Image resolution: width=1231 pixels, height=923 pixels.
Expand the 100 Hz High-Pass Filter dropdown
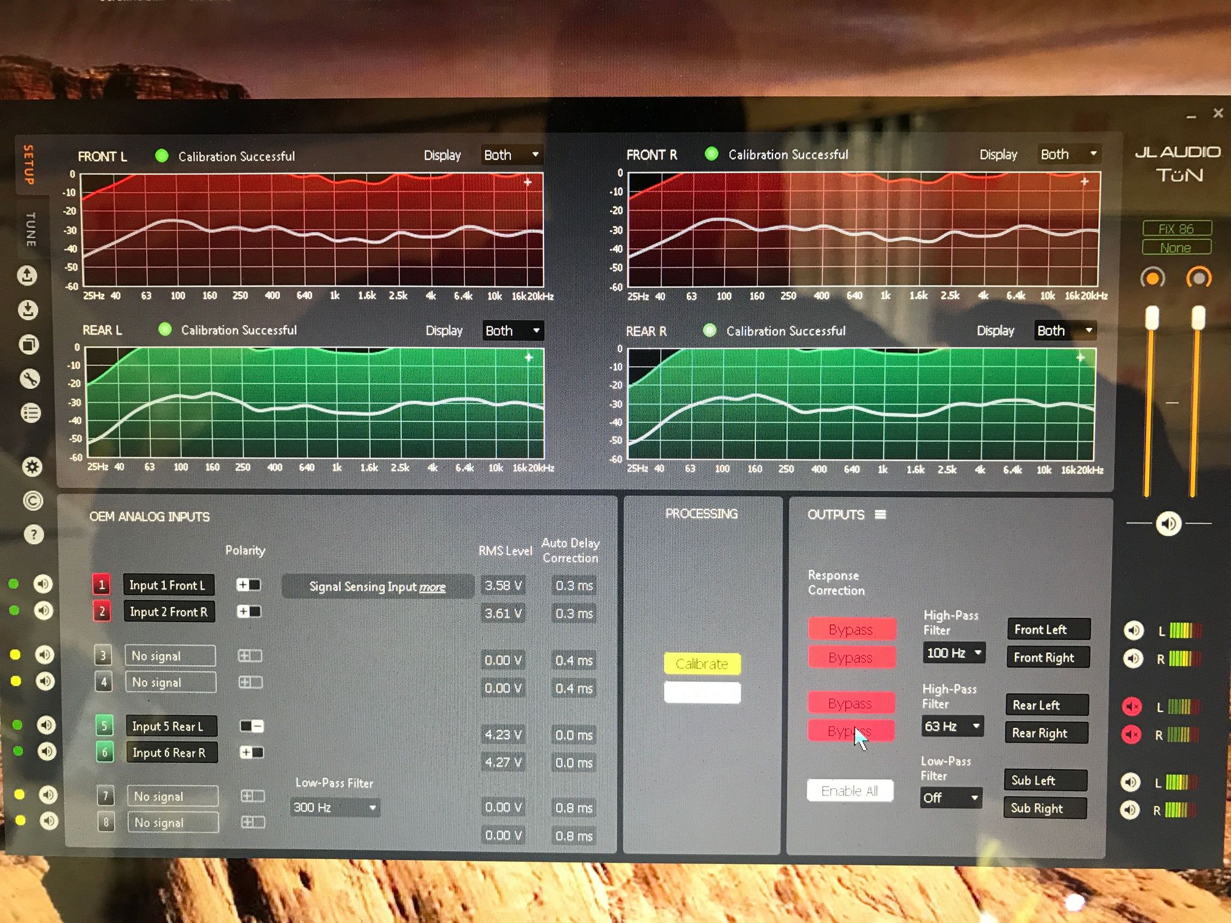tap(953, 653)
